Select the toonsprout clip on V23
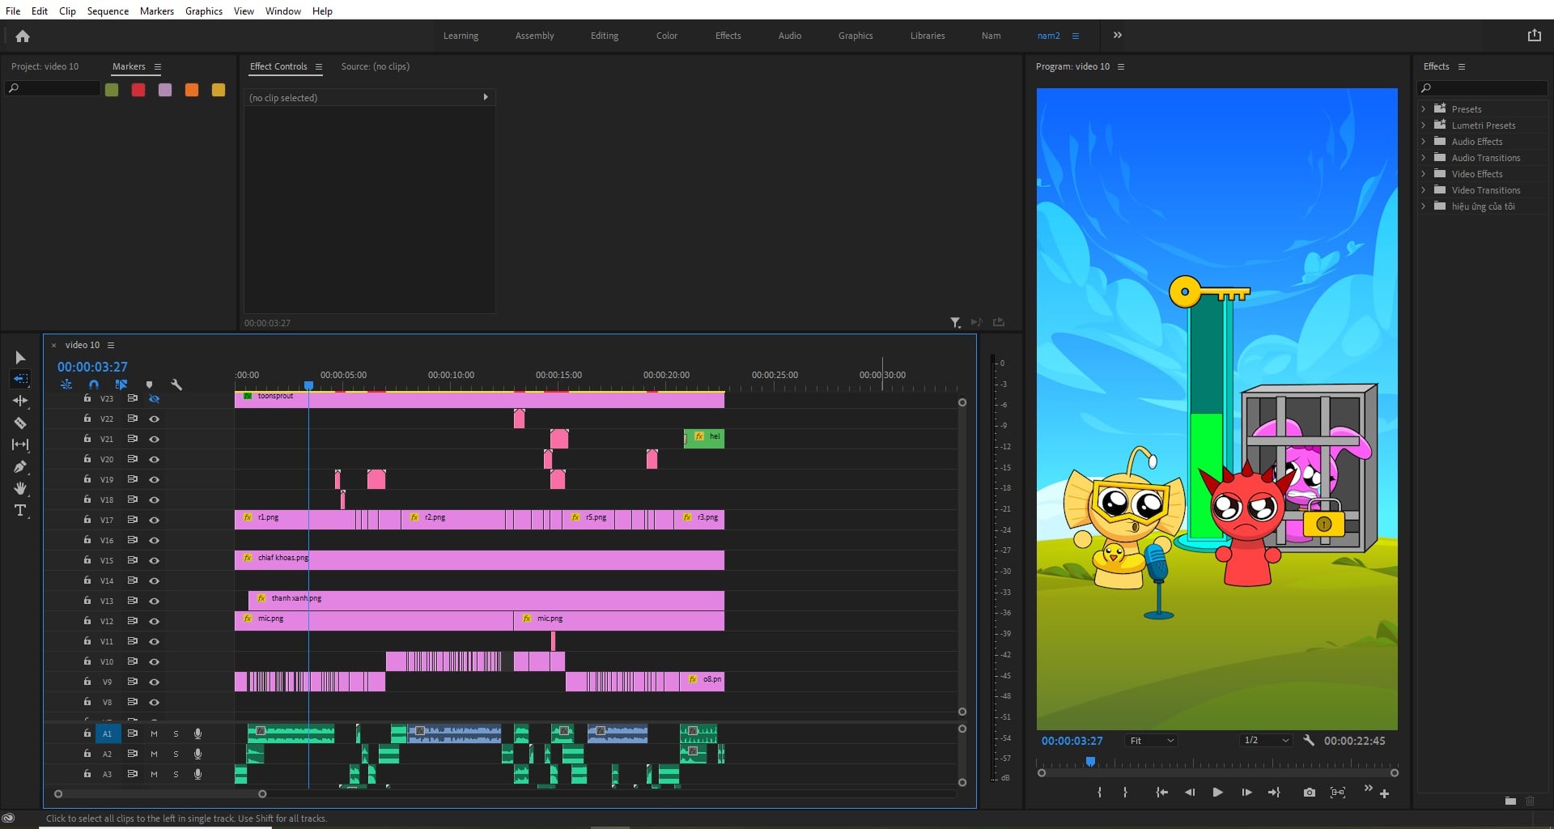The width and height of the screenshot is (1554, 829). pyautogui.click(x=479, y=399)
